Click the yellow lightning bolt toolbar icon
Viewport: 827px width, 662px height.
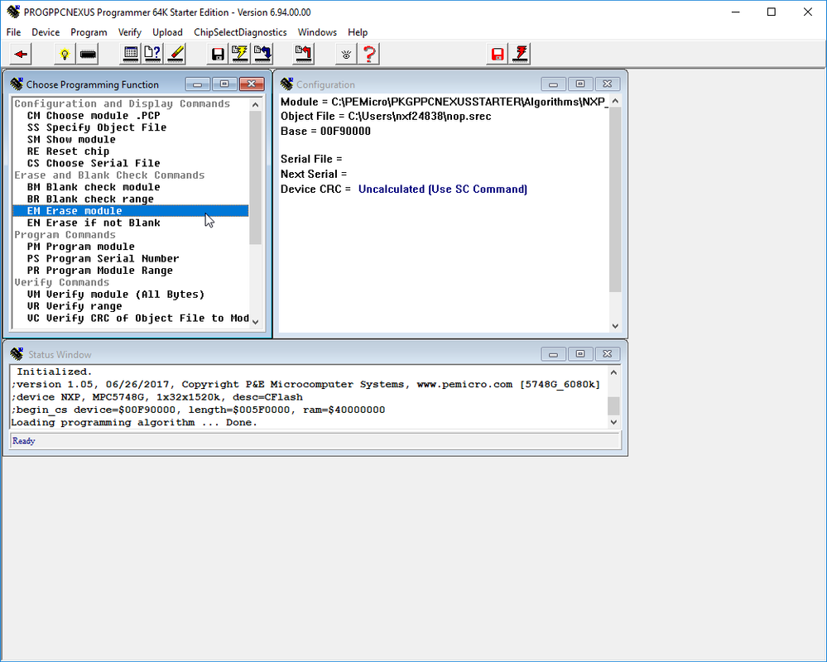point(240,54)
